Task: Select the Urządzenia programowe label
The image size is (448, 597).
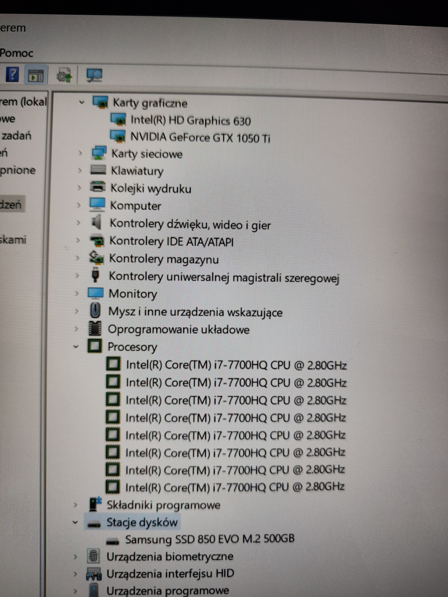Action: (168, 591)
